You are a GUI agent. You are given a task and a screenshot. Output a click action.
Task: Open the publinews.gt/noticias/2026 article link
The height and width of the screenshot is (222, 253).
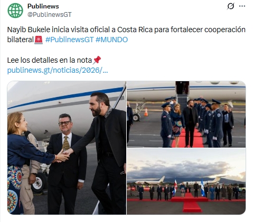(58, 70)
